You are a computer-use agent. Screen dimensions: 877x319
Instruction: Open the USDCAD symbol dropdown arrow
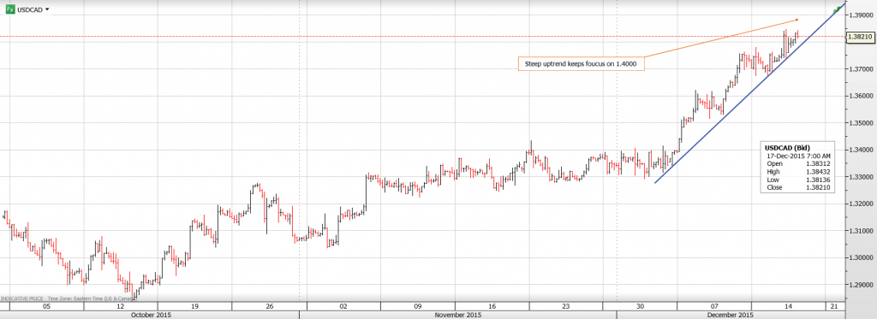46,9
